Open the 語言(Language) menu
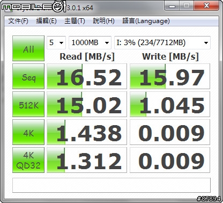The height and width of the screenshot is (203, 223). point(146,21)
